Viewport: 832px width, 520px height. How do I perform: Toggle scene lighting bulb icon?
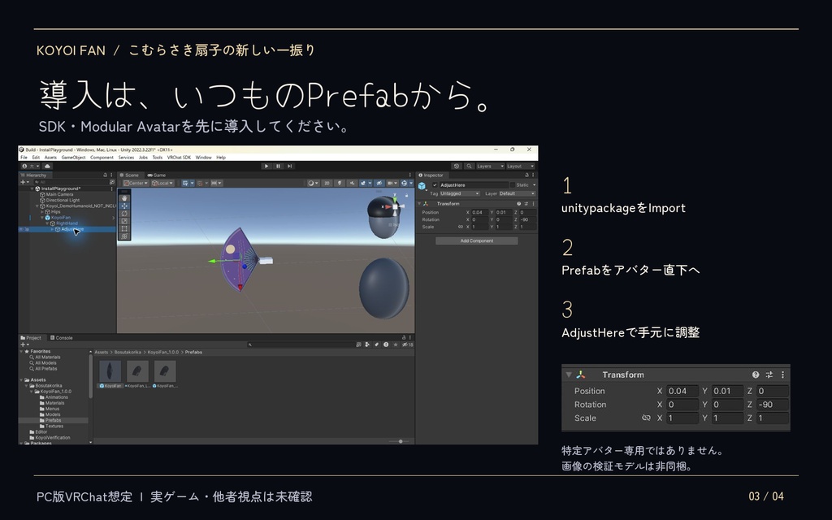(x=340, y=183)
